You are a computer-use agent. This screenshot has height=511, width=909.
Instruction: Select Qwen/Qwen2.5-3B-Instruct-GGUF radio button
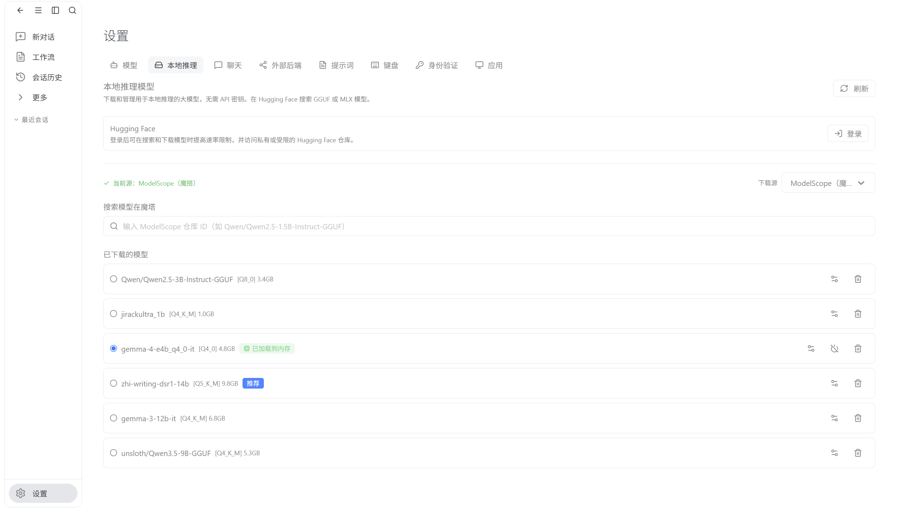(114, 279)
